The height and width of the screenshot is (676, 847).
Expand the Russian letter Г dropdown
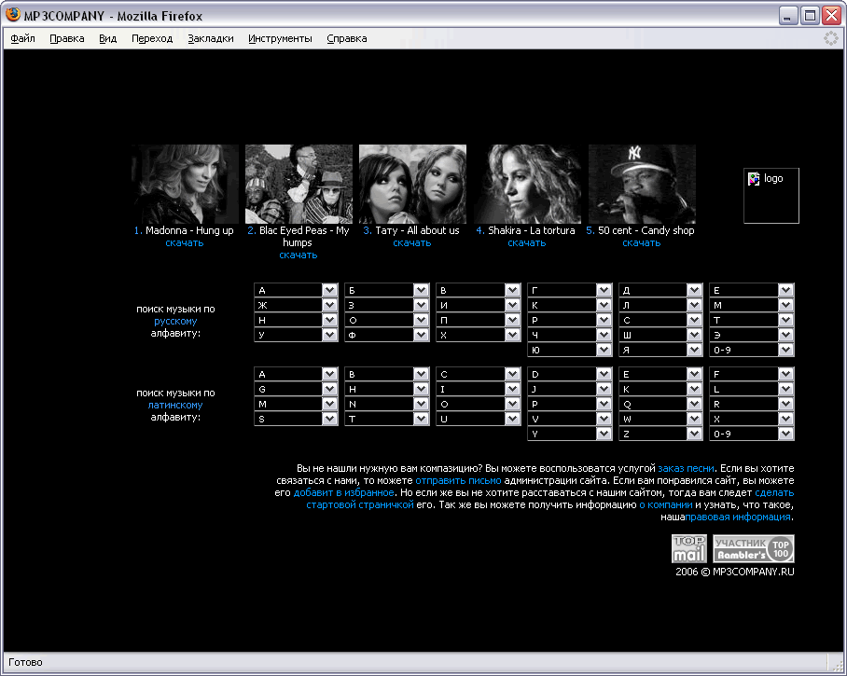coord(570,290)
